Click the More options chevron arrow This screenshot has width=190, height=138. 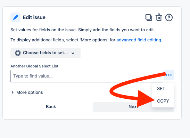pos(13,92)
